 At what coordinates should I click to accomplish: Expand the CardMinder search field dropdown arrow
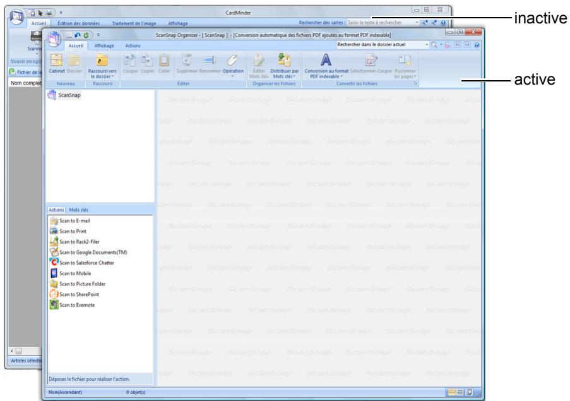(417, 23)
